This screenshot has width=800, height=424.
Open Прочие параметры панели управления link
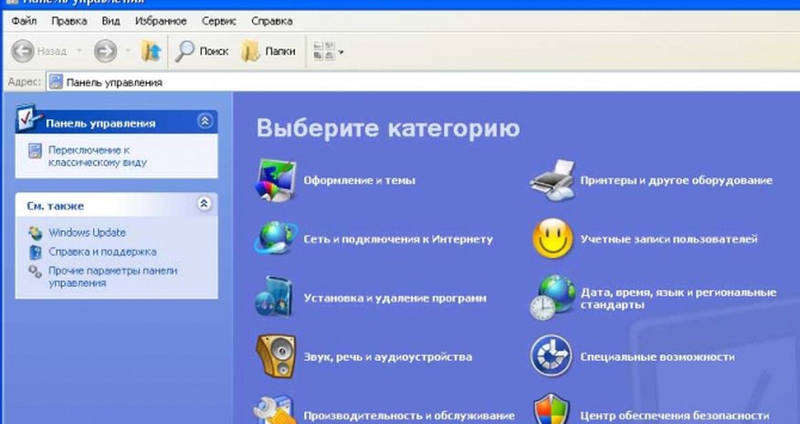coord(112,277)
